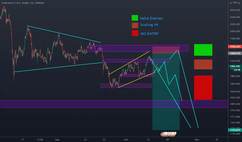This screenshot has width=242, height=142.
Task: Select the lower yellow channel trendline
Action: (137, 80)
